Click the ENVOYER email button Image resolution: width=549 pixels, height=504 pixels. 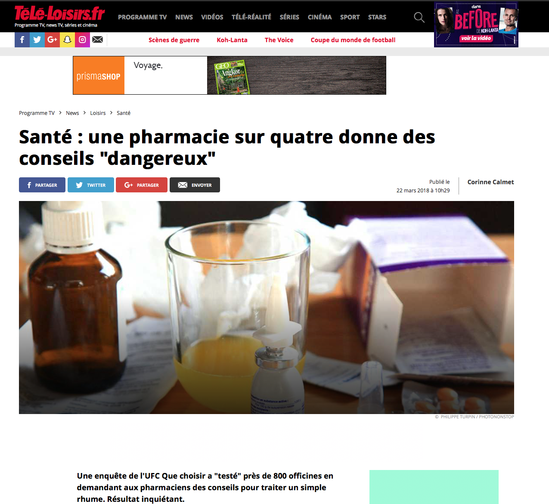point(195,185)
